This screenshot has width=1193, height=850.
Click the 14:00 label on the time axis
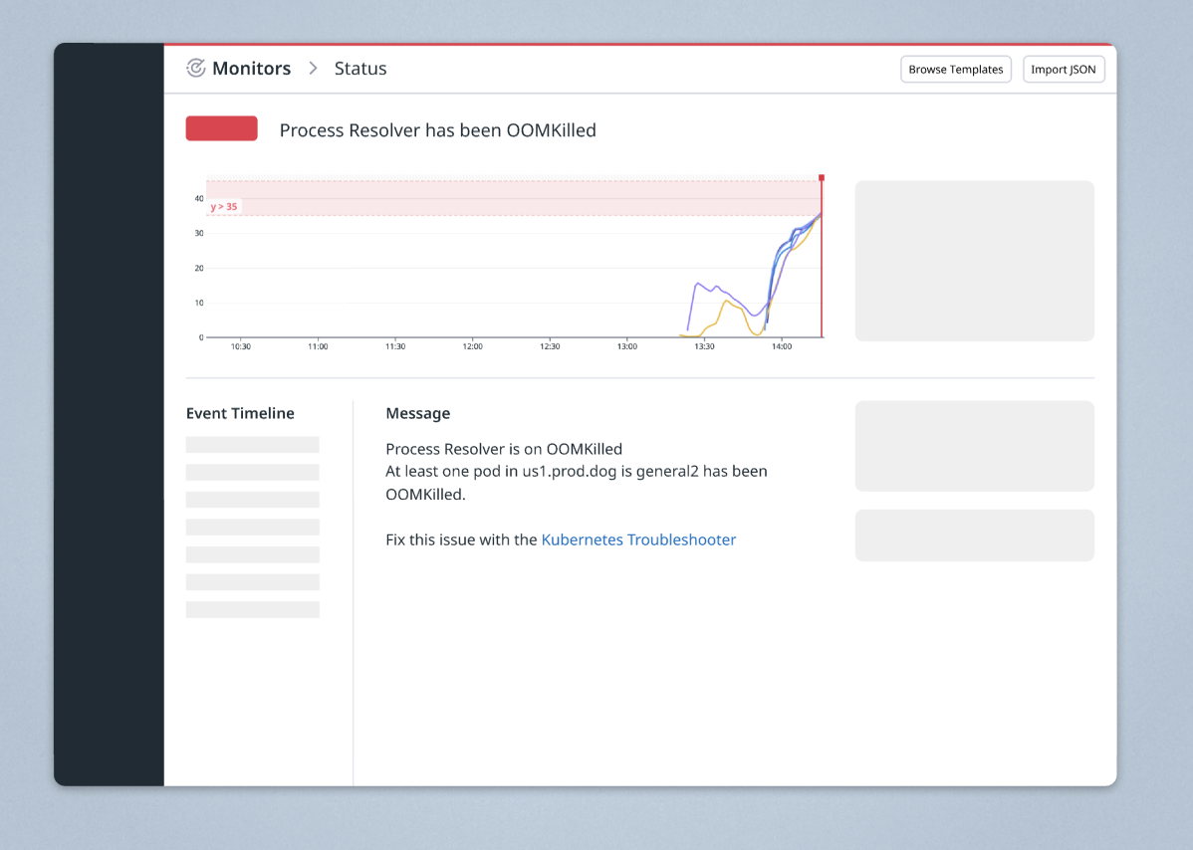pyautogui.click(x=782, y=346)
